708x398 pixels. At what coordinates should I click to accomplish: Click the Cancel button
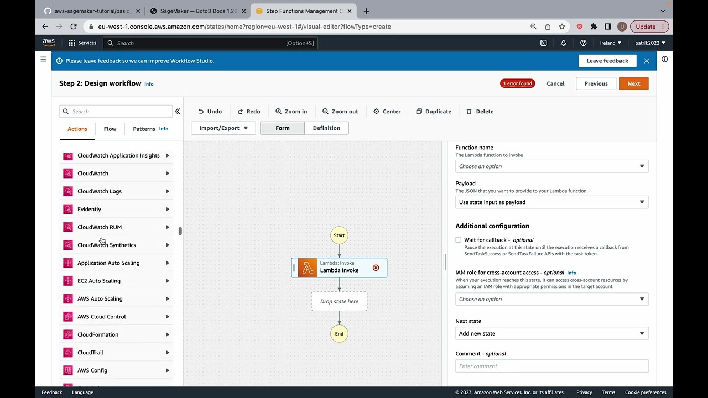click(x=555, y=83)
